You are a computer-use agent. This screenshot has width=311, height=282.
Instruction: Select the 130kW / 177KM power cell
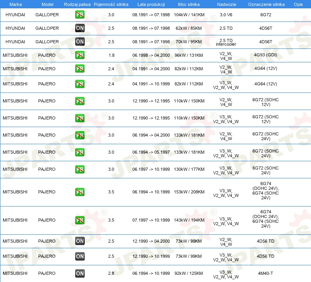click(x=189, y=169)
